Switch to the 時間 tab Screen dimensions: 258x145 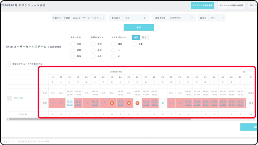136,37
